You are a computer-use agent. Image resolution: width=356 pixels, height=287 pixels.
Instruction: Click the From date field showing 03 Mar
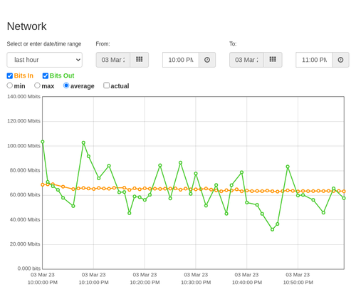coord(113,60)
